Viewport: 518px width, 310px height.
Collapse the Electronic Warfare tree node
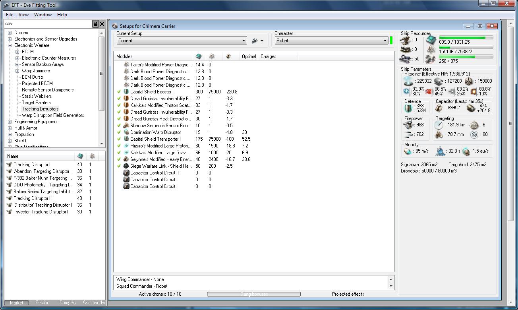[x=10, y=45]
